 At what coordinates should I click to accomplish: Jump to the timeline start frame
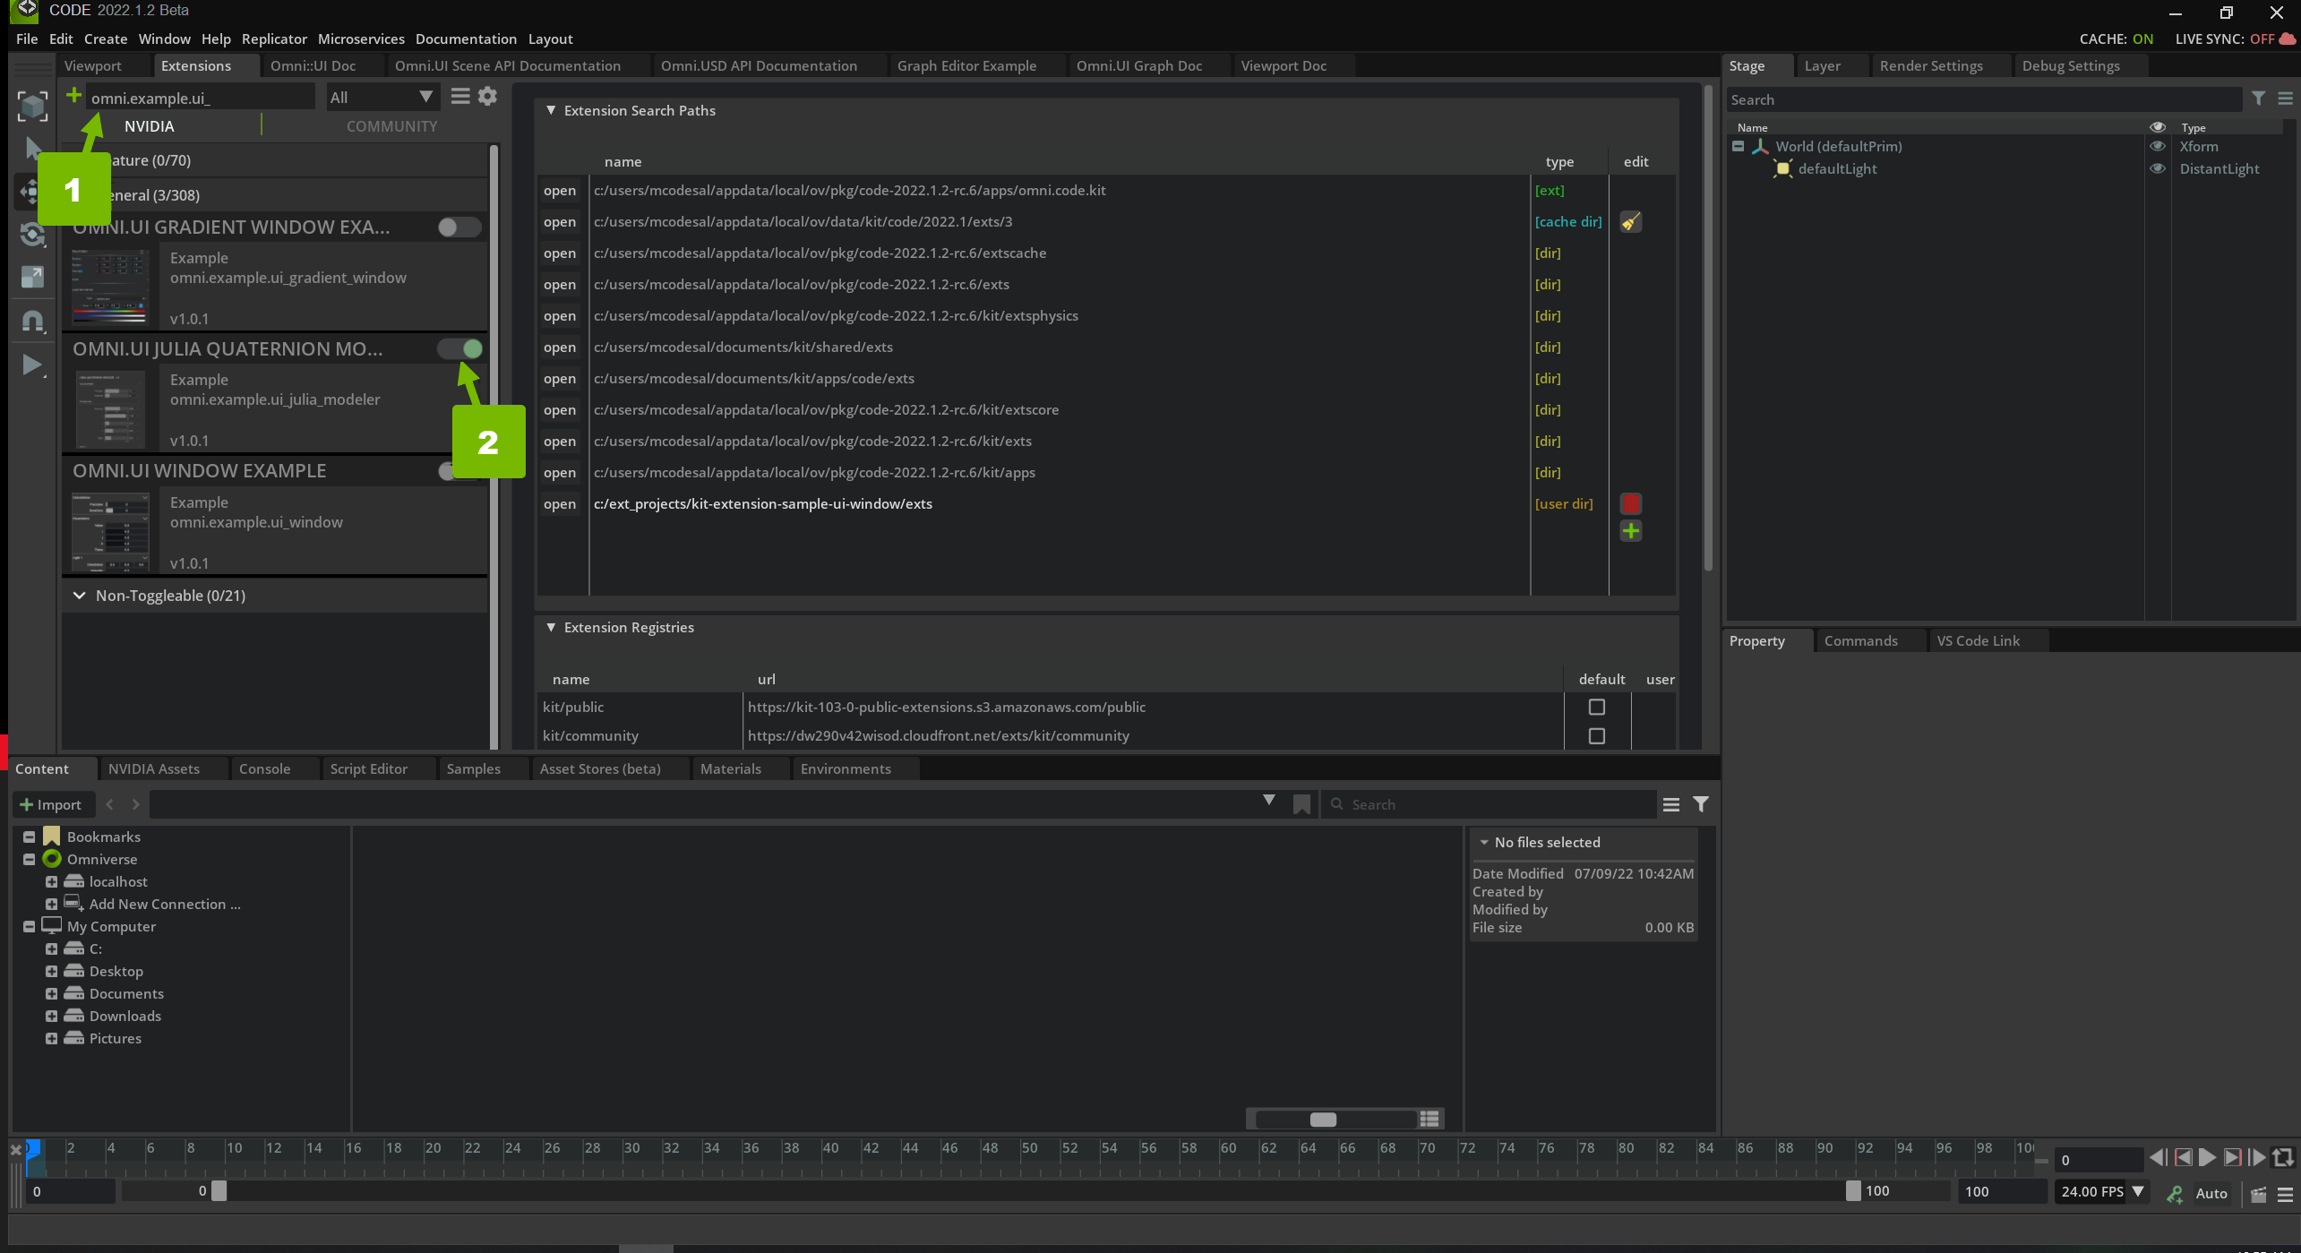tap(2158, 1158)
